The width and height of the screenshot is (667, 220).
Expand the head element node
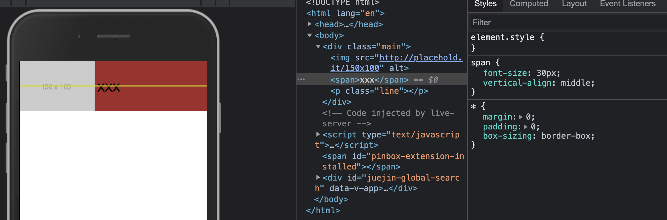pos(309,24)
